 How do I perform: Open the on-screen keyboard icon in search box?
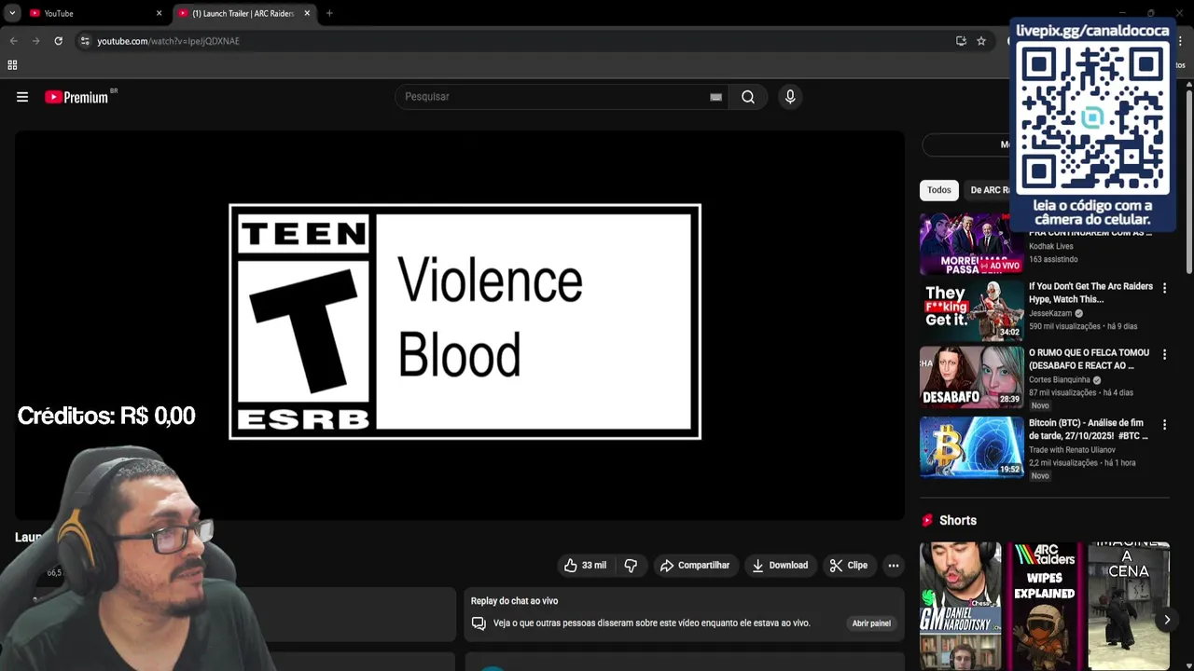point(715,97)
